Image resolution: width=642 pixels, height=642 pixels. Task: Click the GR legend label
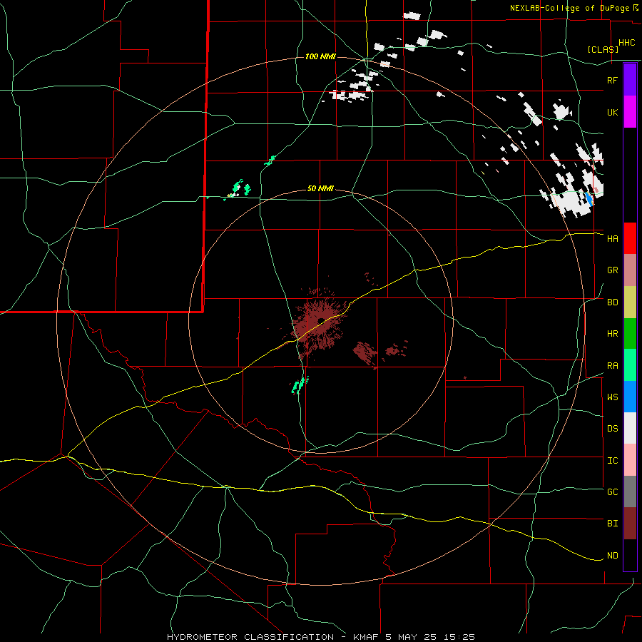point(612,270)
